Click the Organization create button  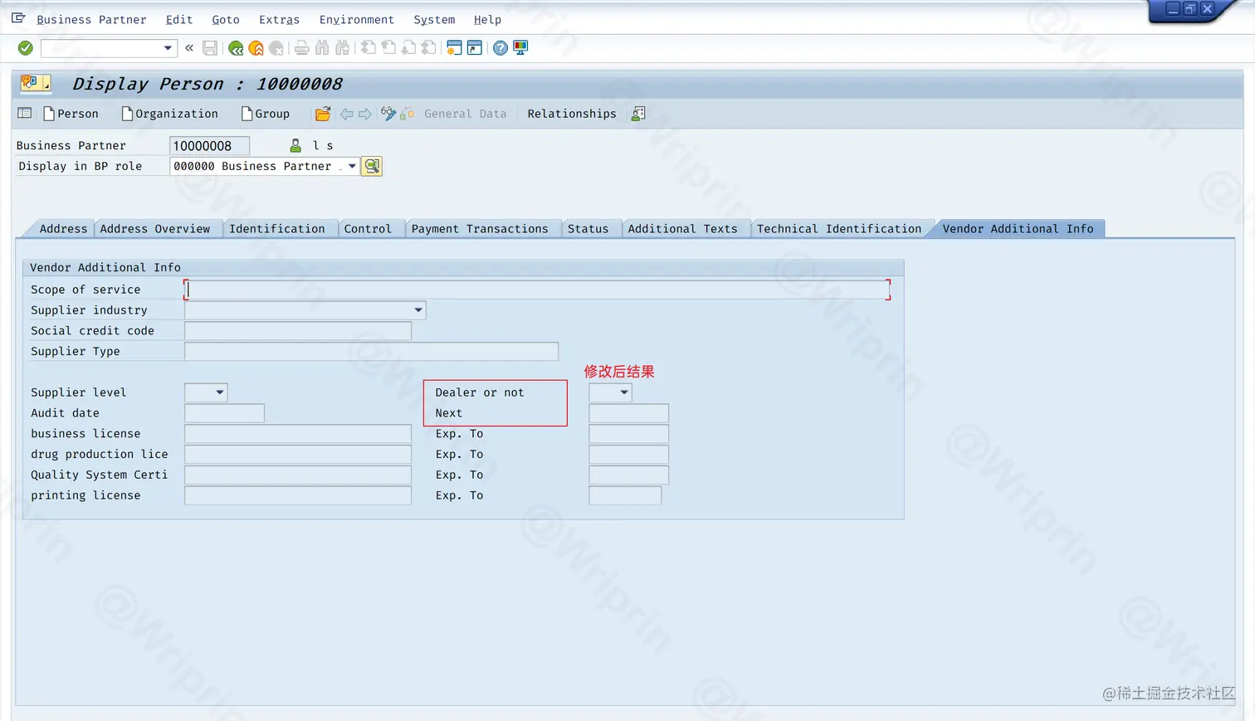coord(169,114)
